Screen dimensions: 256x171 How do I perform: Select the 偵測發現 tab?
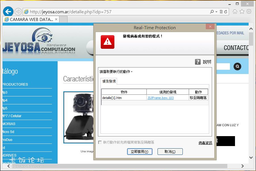(109, 81)
